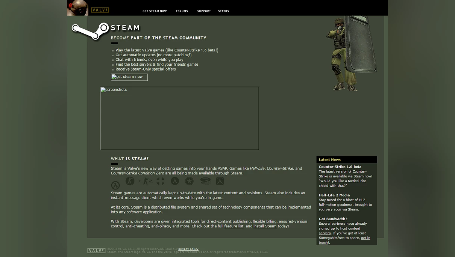This screenshot has height=257, width=455.
Task: Click the 'Got Bandwidth?' news headline
Action: [x=333, y=219]
